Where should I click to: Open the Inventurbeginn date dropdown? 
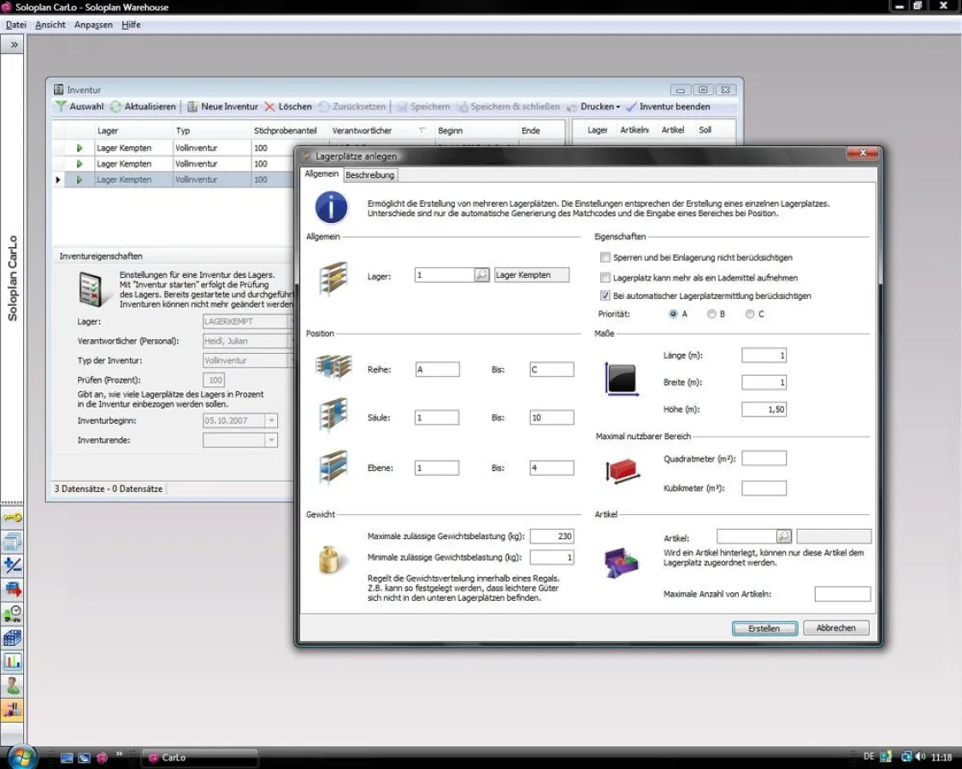[271, 421]
